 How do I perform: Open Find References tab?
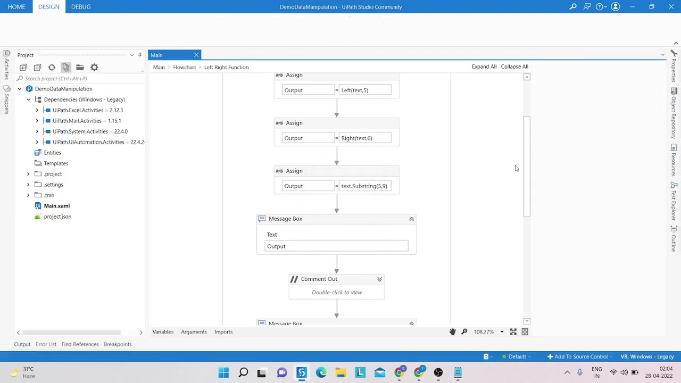[x=80, y=344]
